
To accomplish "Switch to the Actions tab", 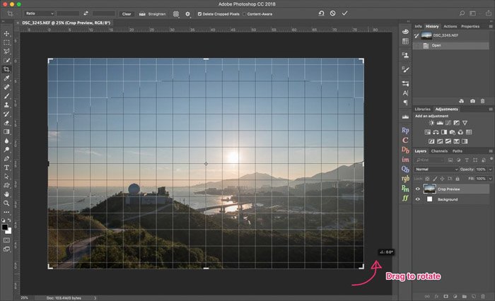I will click(450, 26).
